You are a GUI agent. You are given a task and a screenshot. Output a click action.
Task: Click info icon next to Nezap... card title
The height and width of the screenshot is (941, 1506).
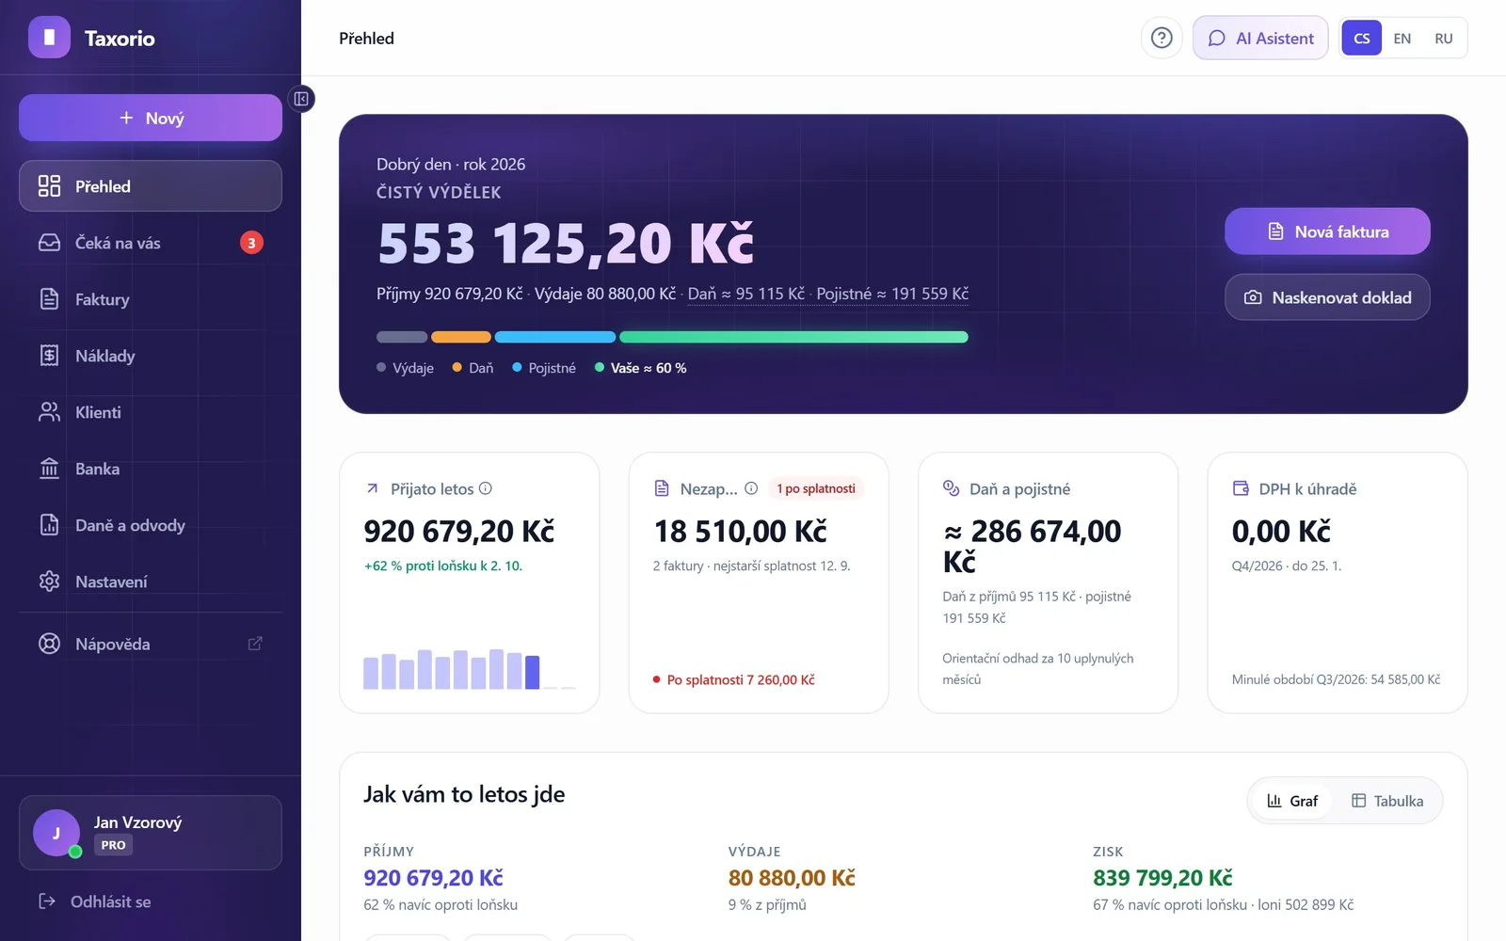point(751,488)
